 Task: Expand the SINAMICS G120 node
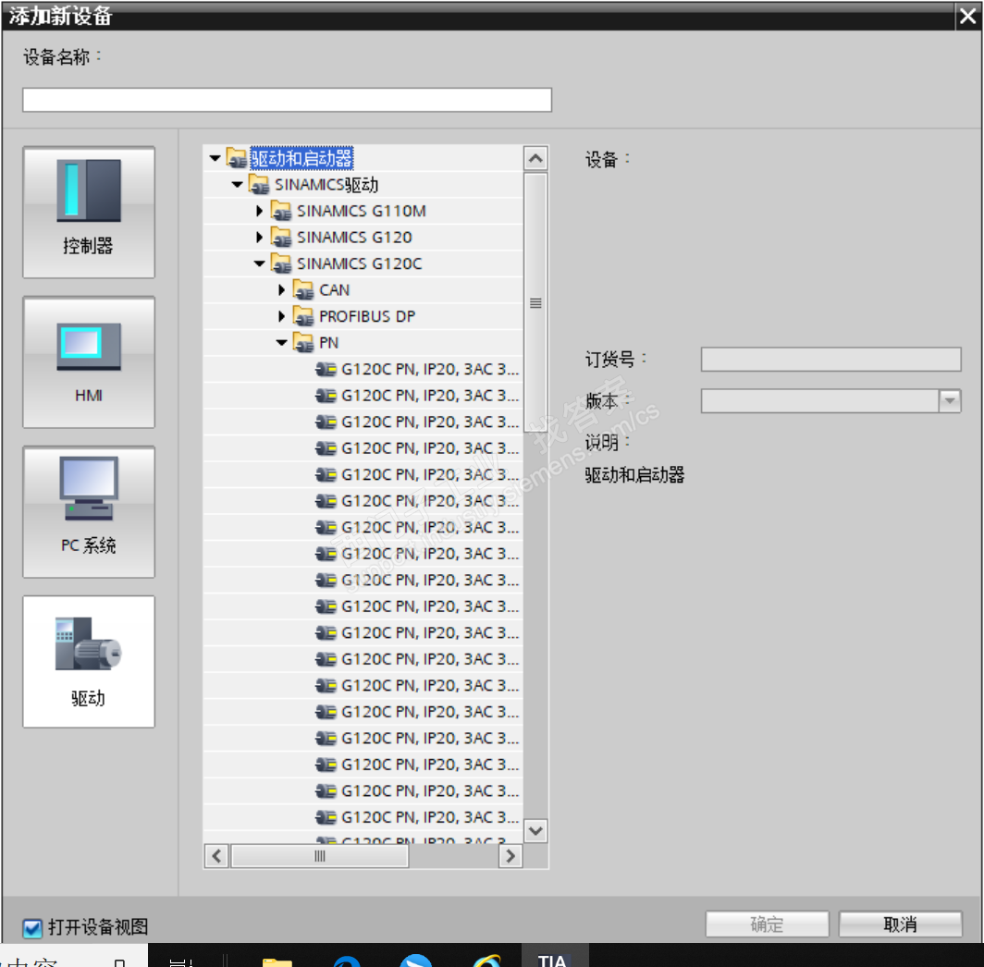(259, 238)
